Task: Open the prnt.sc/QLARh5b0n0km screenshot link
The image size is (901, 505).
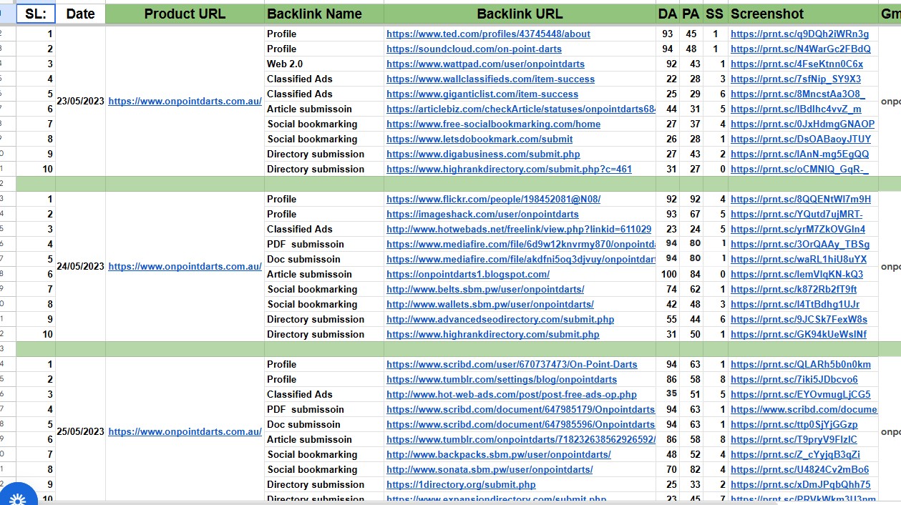Action: click(801, 364)
